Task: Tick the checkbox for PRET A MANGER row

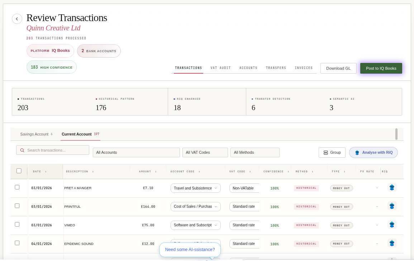Action: click(17, 187)
